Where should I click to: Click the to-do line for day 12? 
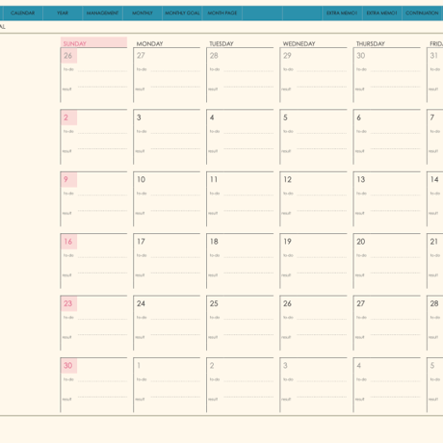(x=322, y=195)
